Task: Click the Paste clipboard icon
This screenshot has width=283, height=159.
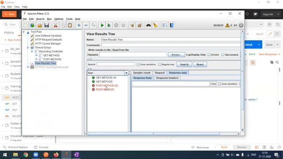Action: pyautogui.click(x=70, y=25)
